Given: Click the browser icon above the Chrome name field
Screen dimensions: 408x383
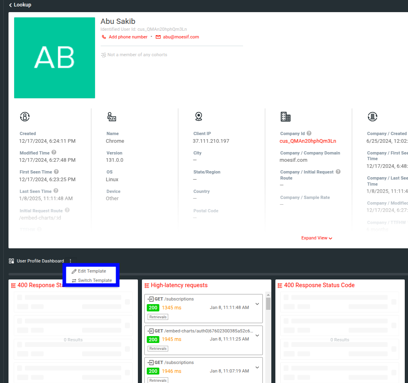Looking at the screenshot, I should pos(112,116).
